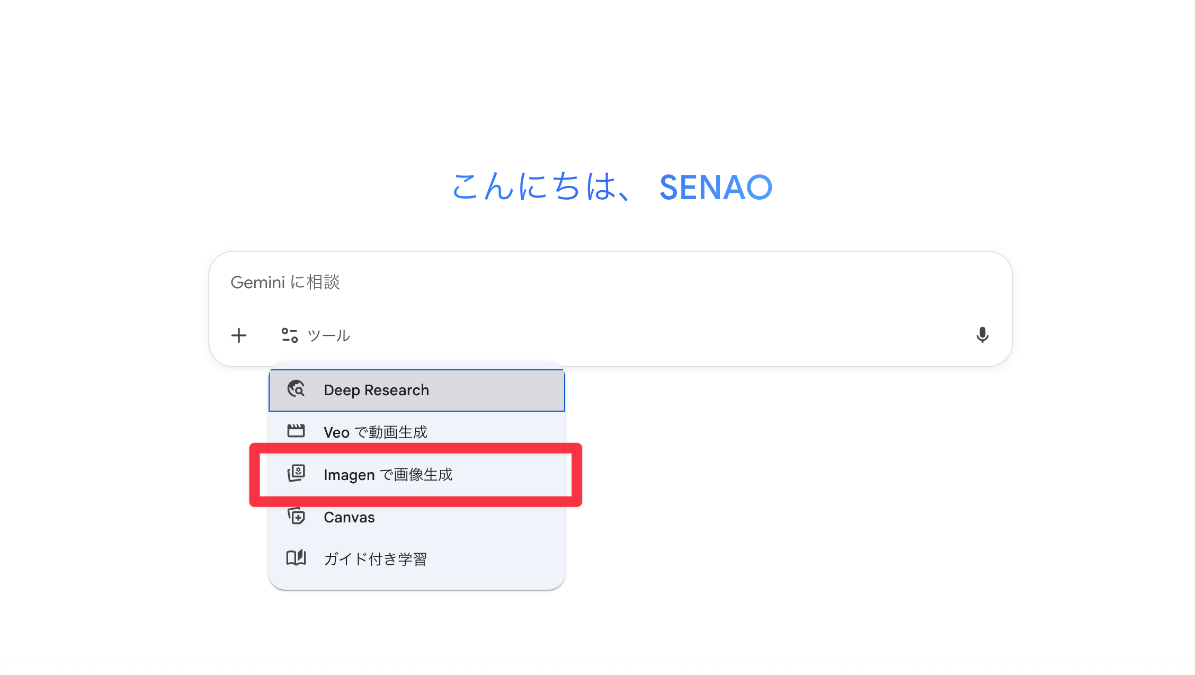1195x675 pixels.
Task: Click the microphone icon
Action: coord(983,335)
